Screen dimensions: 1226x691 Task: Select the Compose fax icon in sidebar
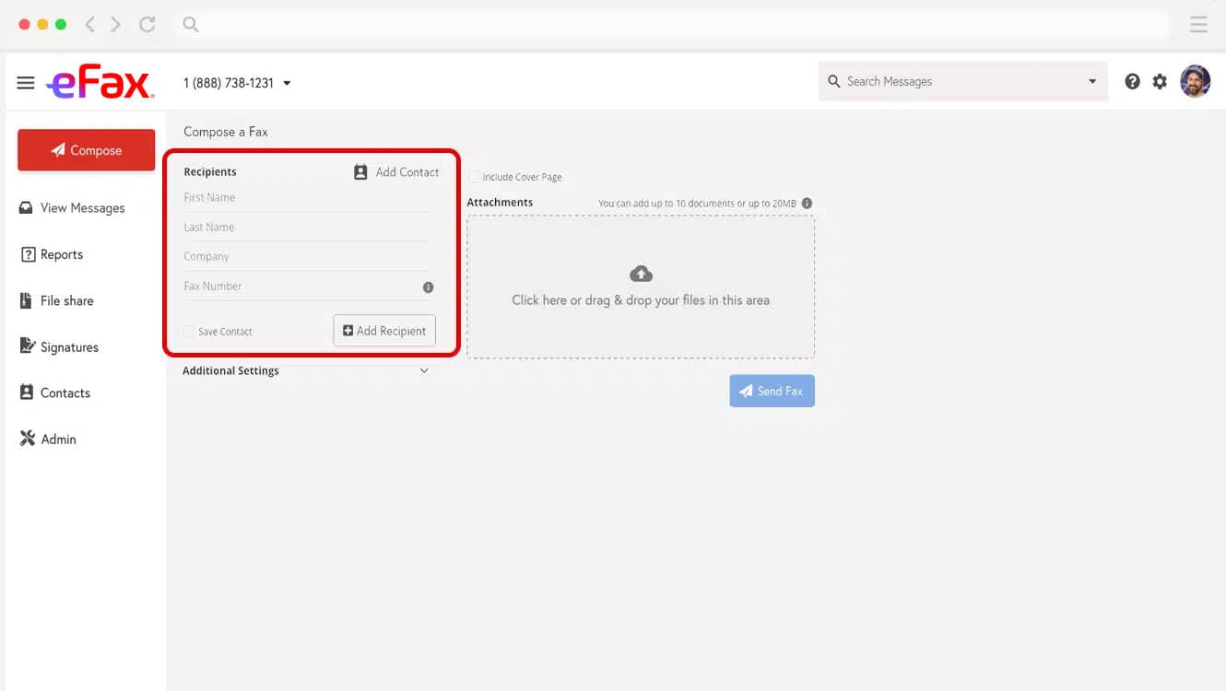(58, 149)
